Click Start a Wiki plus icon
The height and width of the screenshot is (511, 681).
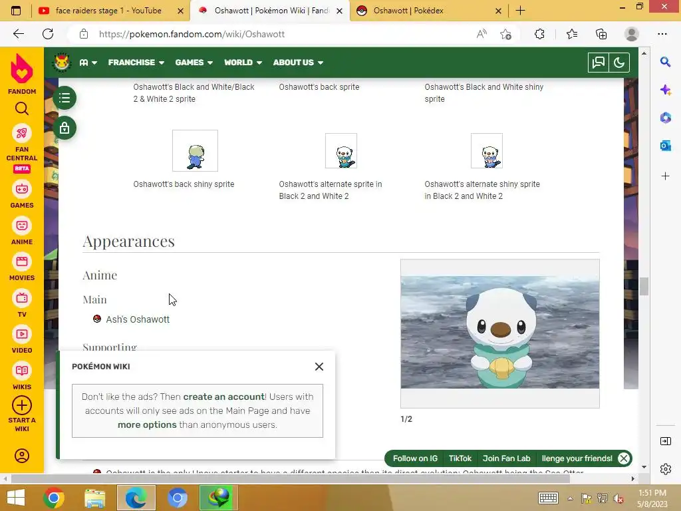22,406
